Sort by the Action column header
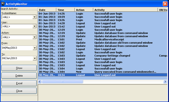 [x=84, y=10]
